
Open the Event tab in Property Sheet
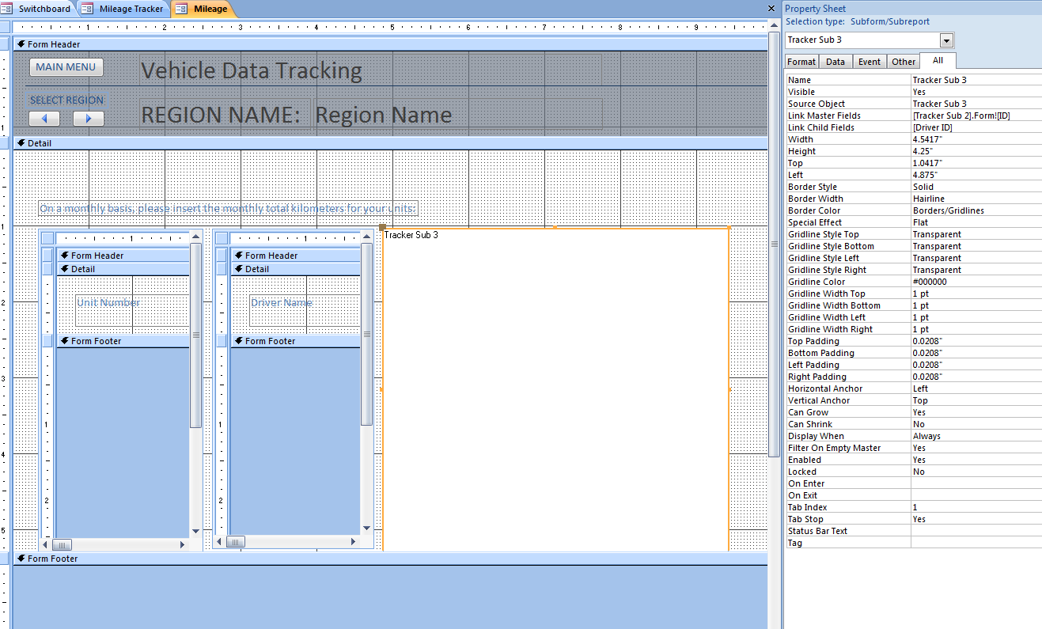point(869,62)
